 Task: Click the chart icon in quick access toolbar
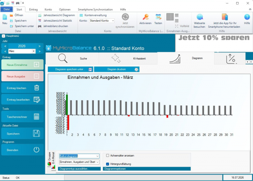click(x=8, y=3)
